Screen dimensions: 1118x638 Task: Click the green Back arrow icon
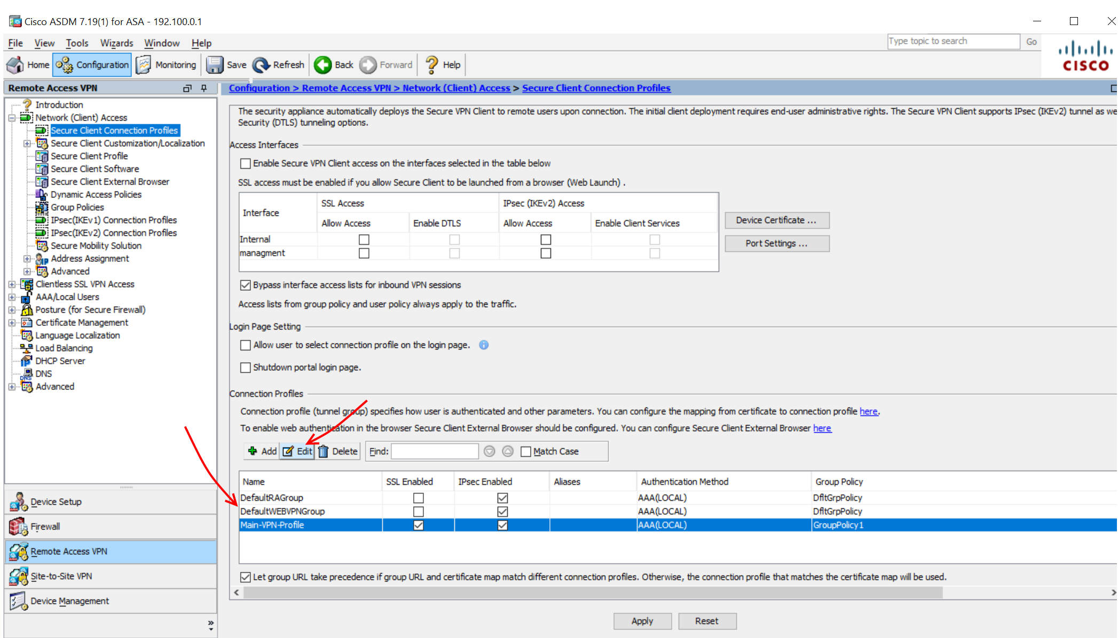322,65
